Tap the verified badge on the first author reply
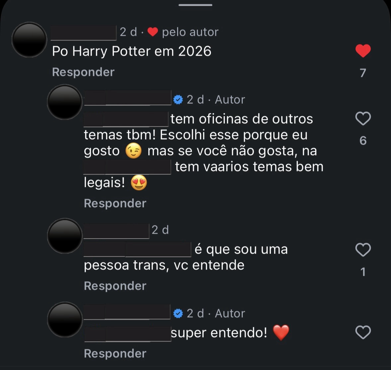The height and width of the screenshot is (370, 391). [x=178, y=99]
